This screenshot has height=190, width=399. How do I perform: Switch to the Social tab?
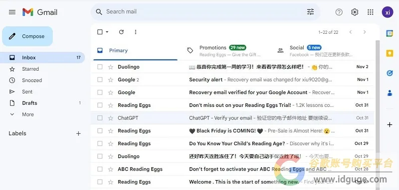coord(315,50)
